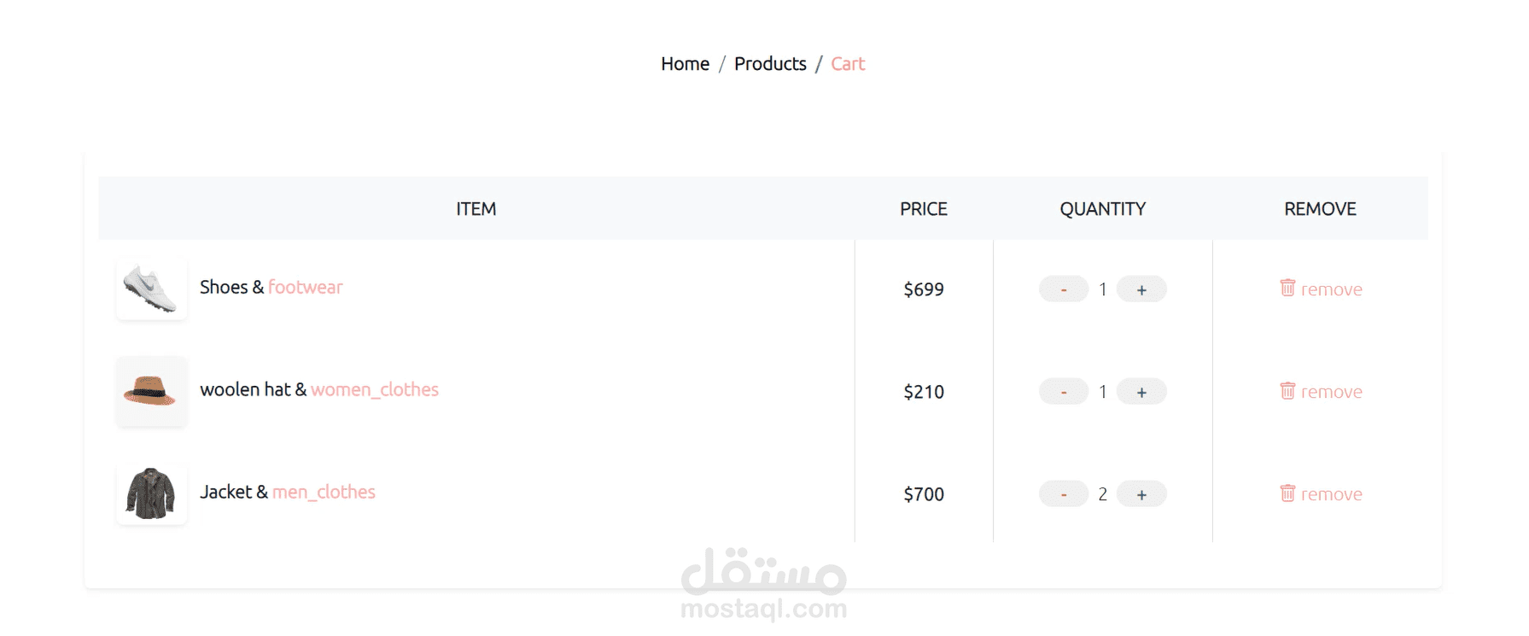Click the remove text for Jacket

1332,494
